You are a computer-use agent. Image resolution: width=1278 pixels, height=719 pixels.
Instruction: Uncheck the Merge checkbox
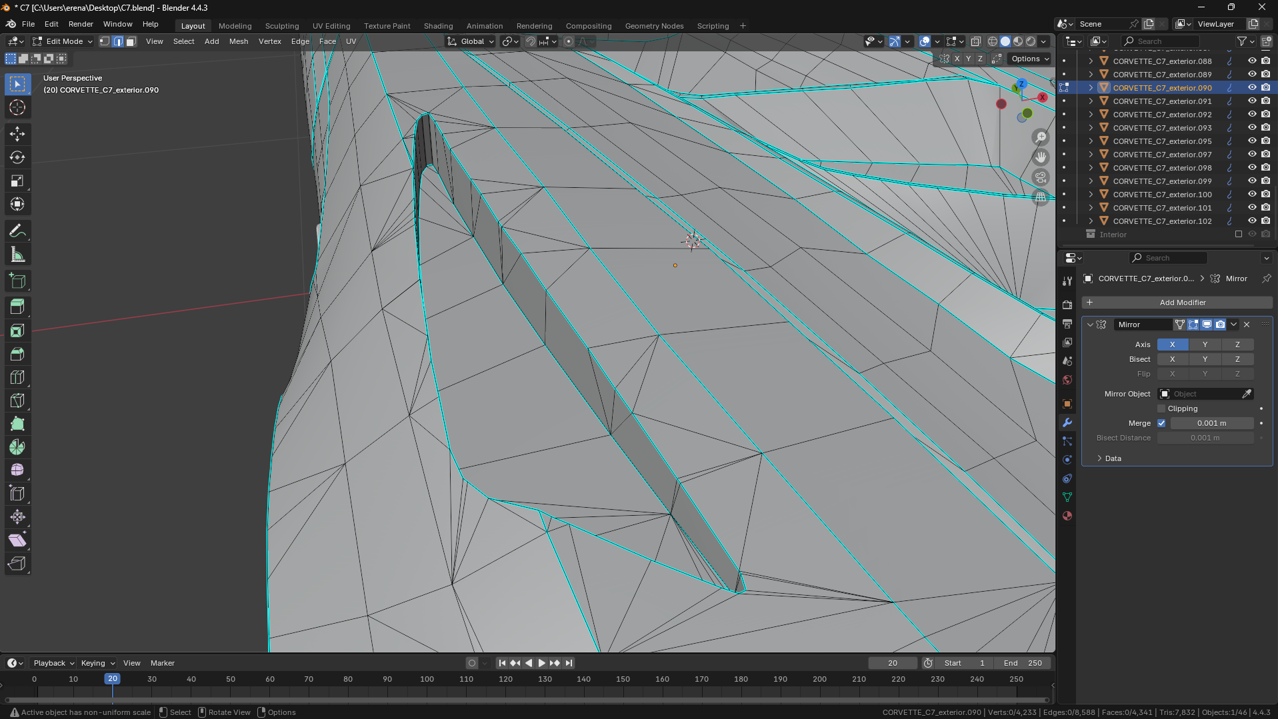point(1161,423)
